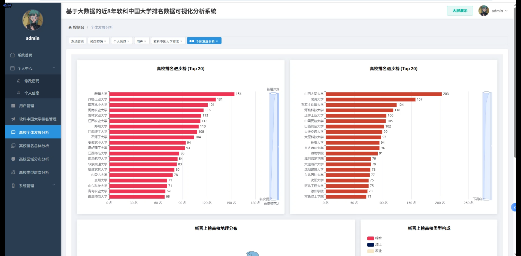Close the 个人信息 tab
This screenshot has width=521, height=256.
pos(128,41)
